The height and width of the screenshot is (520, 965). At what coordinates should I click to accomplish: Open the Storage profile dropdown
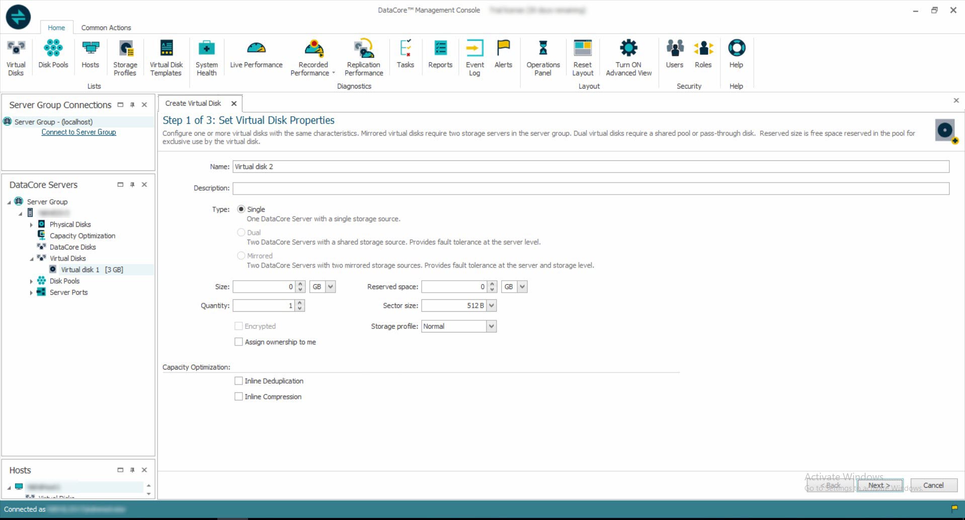492,326
